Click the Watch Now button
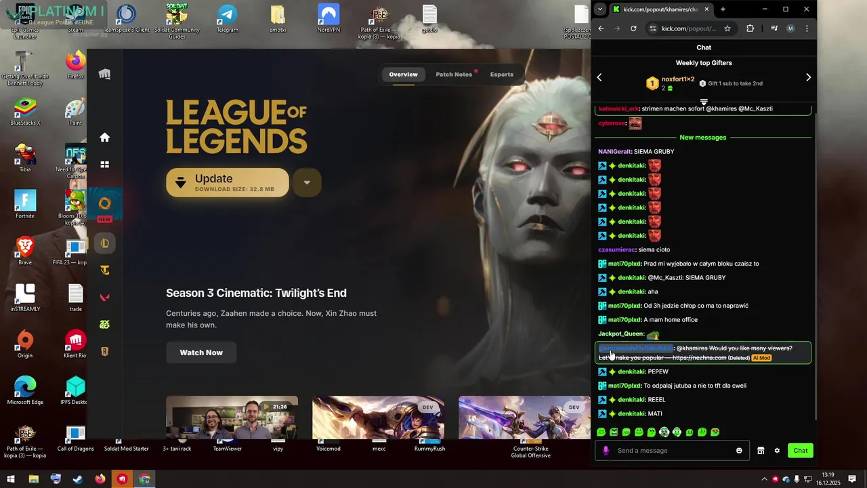867x488 pixels. pos(201,352)
